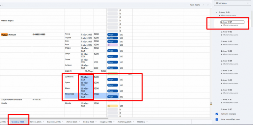
Task: Open the All versions filter dropdown
Action: tap(232, 3)
